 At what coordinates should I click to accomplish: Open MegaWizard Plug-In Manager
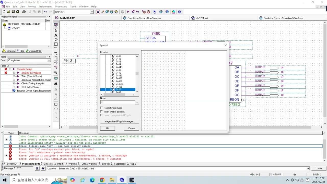click(x=119, y=121)
